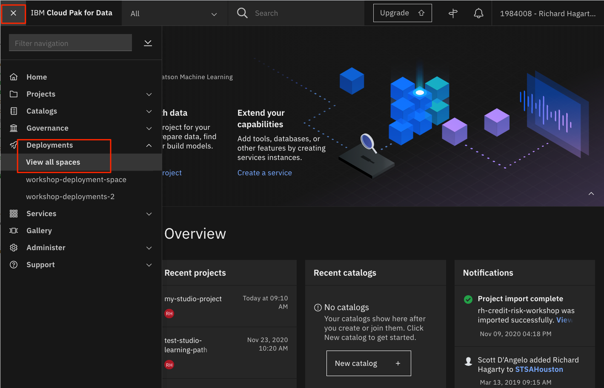Expand the Governance section chevron

coord(149,128)
